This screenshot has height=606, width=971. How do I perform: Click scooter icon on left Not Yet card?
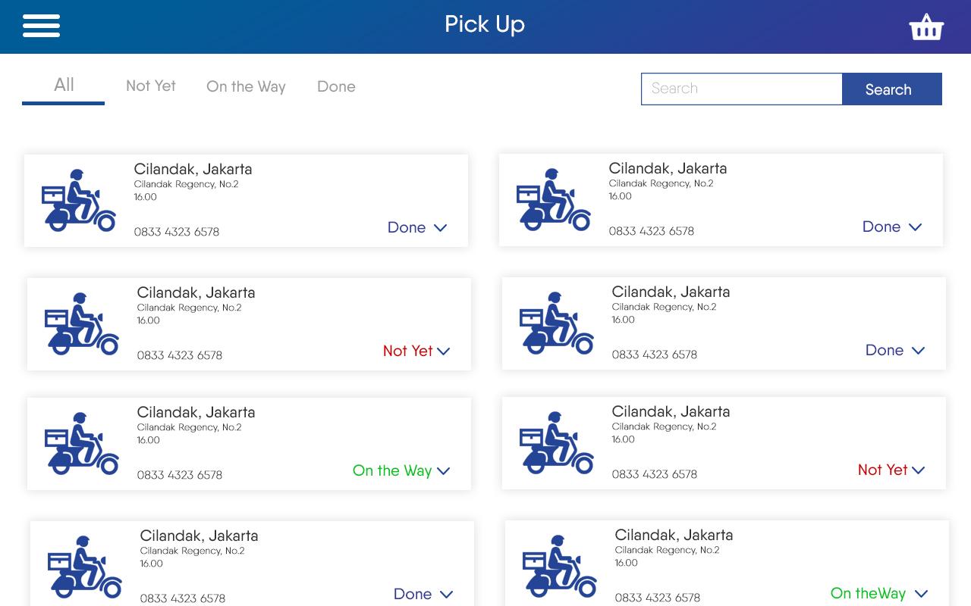[82, 324]
